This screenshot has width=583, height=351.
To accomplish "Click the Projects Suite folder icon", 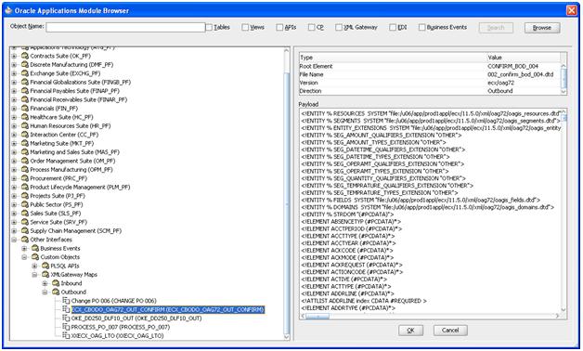I will tap(24, 196).
